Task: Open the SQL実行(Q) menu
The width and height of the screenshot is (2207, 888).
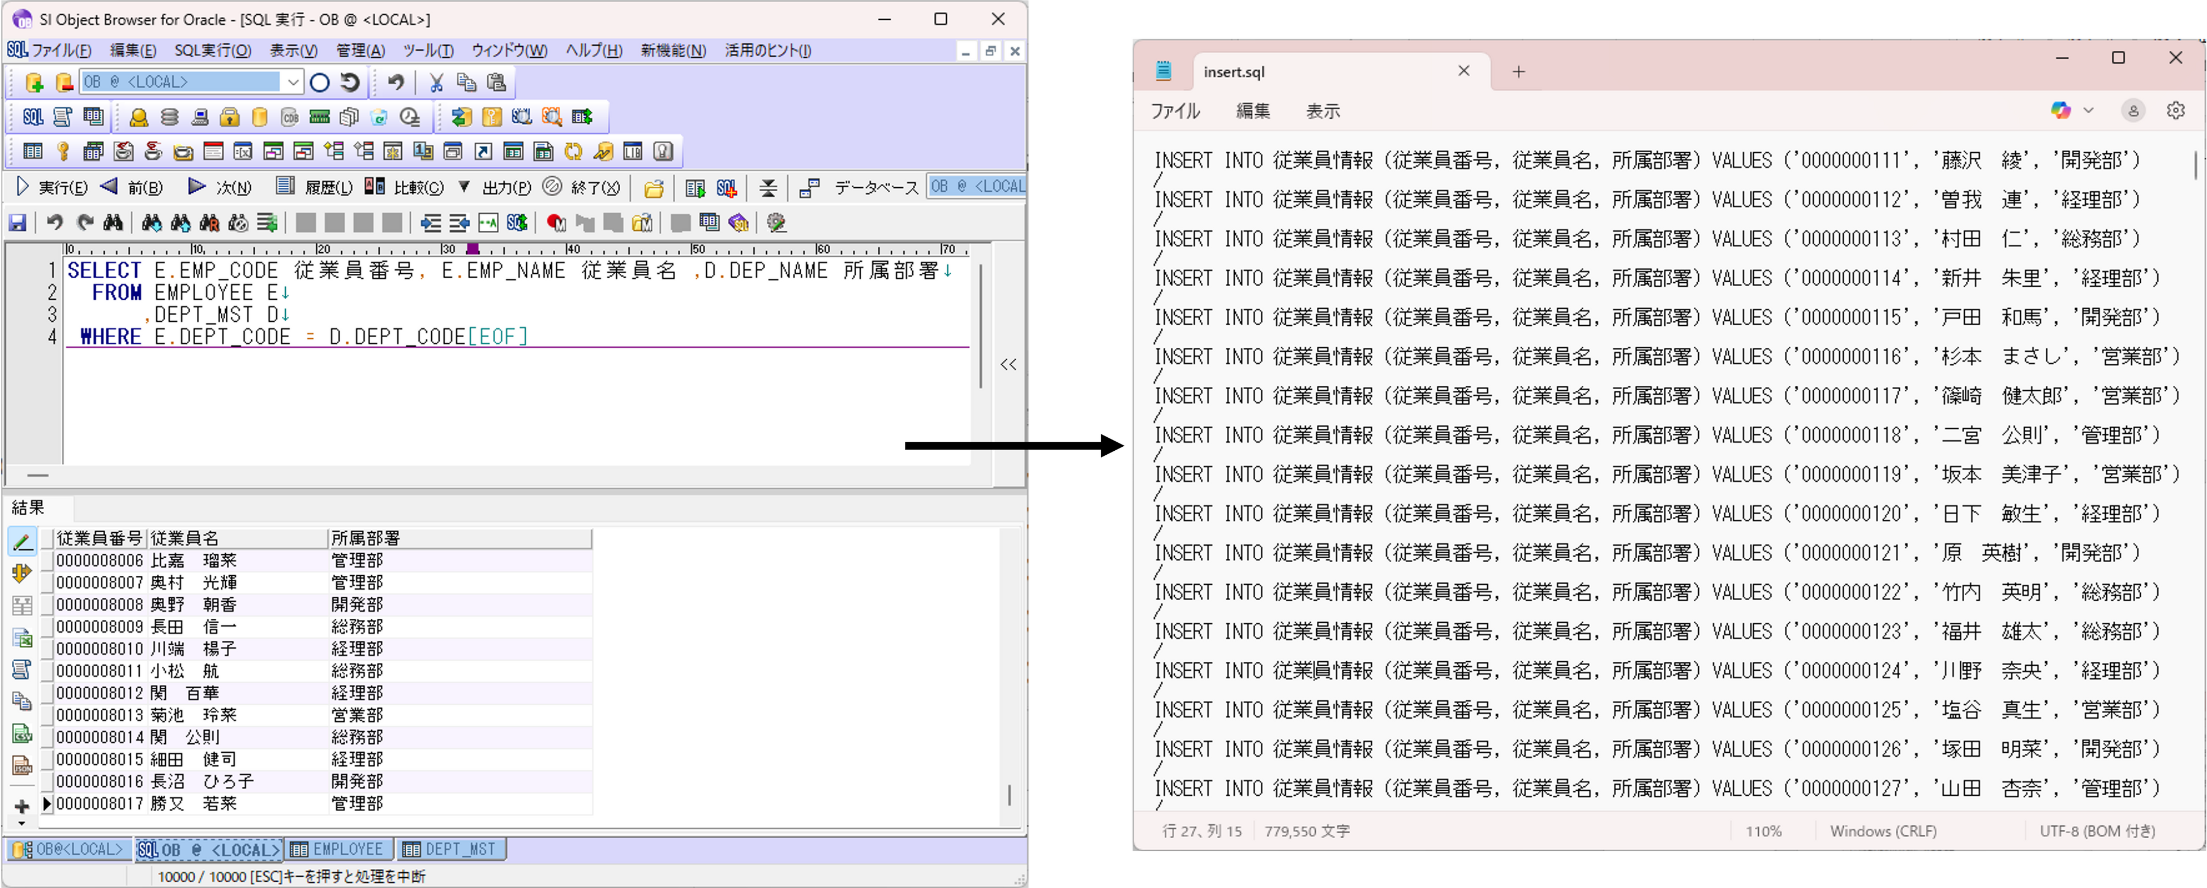Action: click(x=212, y=50)
